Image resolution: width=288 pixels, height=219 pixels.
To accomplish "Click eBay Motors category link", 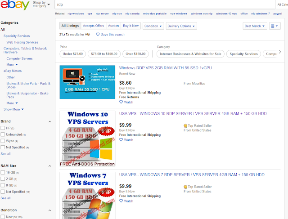I will coord(13,71).
